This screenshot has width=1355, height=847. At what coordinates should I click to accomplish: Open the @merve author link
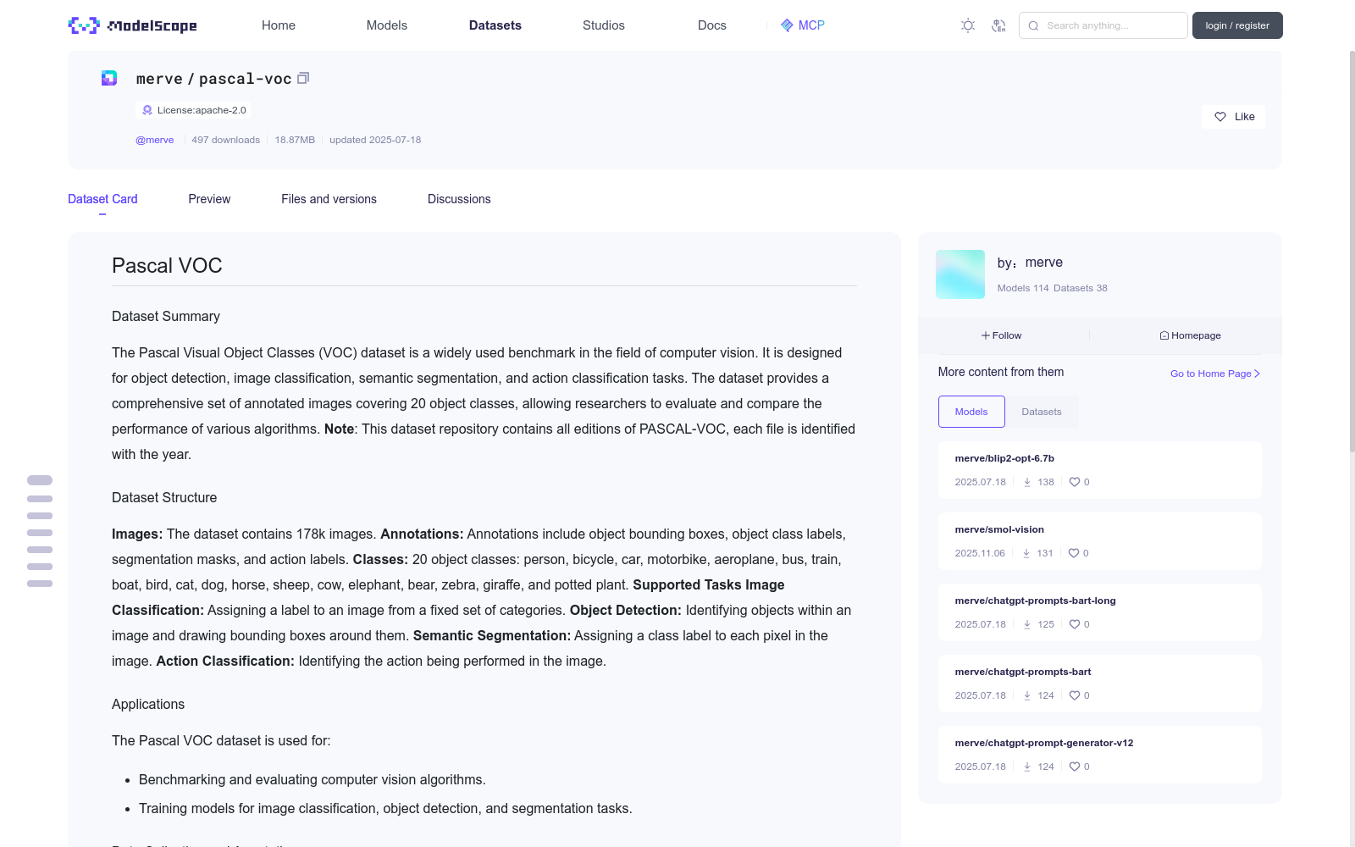pos(155,140)
